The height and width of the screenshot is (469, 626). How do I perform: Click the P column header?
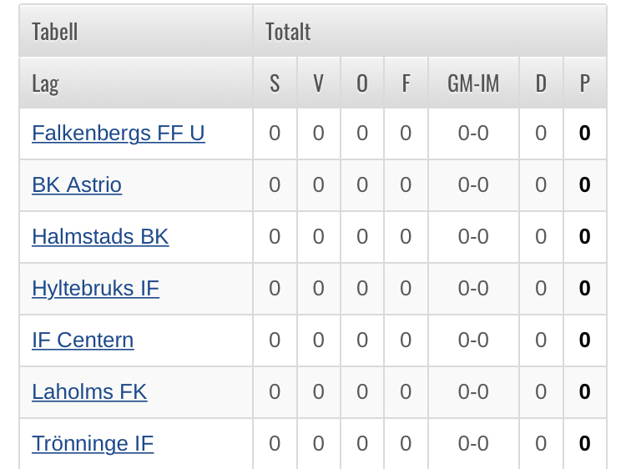click(x=584, y=83)
